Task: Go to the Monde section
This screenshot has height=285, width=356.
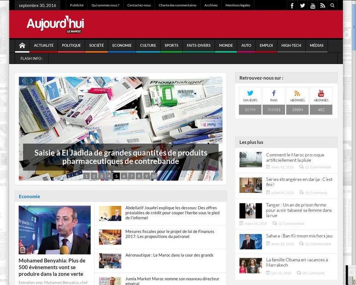Action: click(226, 45)
